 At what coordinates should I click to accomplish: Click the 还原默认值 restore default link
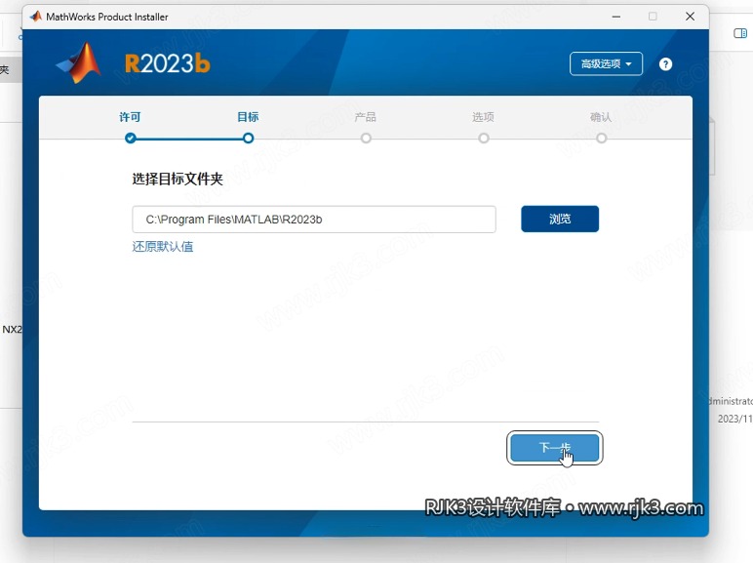click(x=163, y=247)
